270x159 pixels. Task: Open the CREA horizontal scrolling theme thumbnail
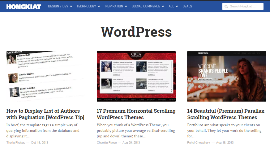[x=136, y=76]
